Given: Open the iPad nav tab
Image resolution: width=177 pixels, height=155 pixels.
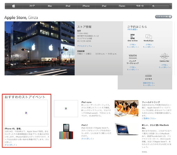Looking at the screenshot, I should click(x=104, y=6).
